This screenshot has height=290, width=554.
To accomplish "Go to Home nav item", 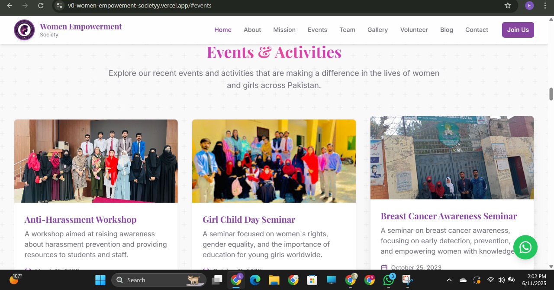I will pos(223,30).
